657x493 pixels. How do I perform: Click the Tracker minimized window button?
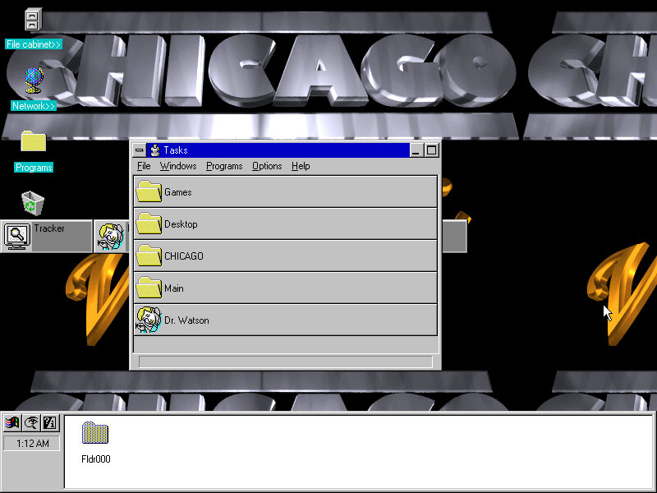coord(47,236)
